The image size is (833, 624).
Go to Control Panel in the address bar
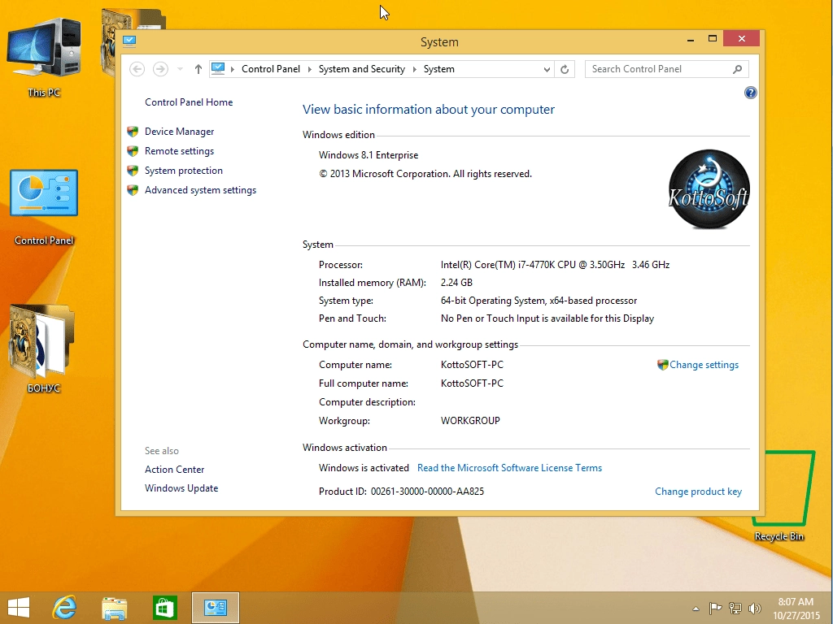[270, 69]
